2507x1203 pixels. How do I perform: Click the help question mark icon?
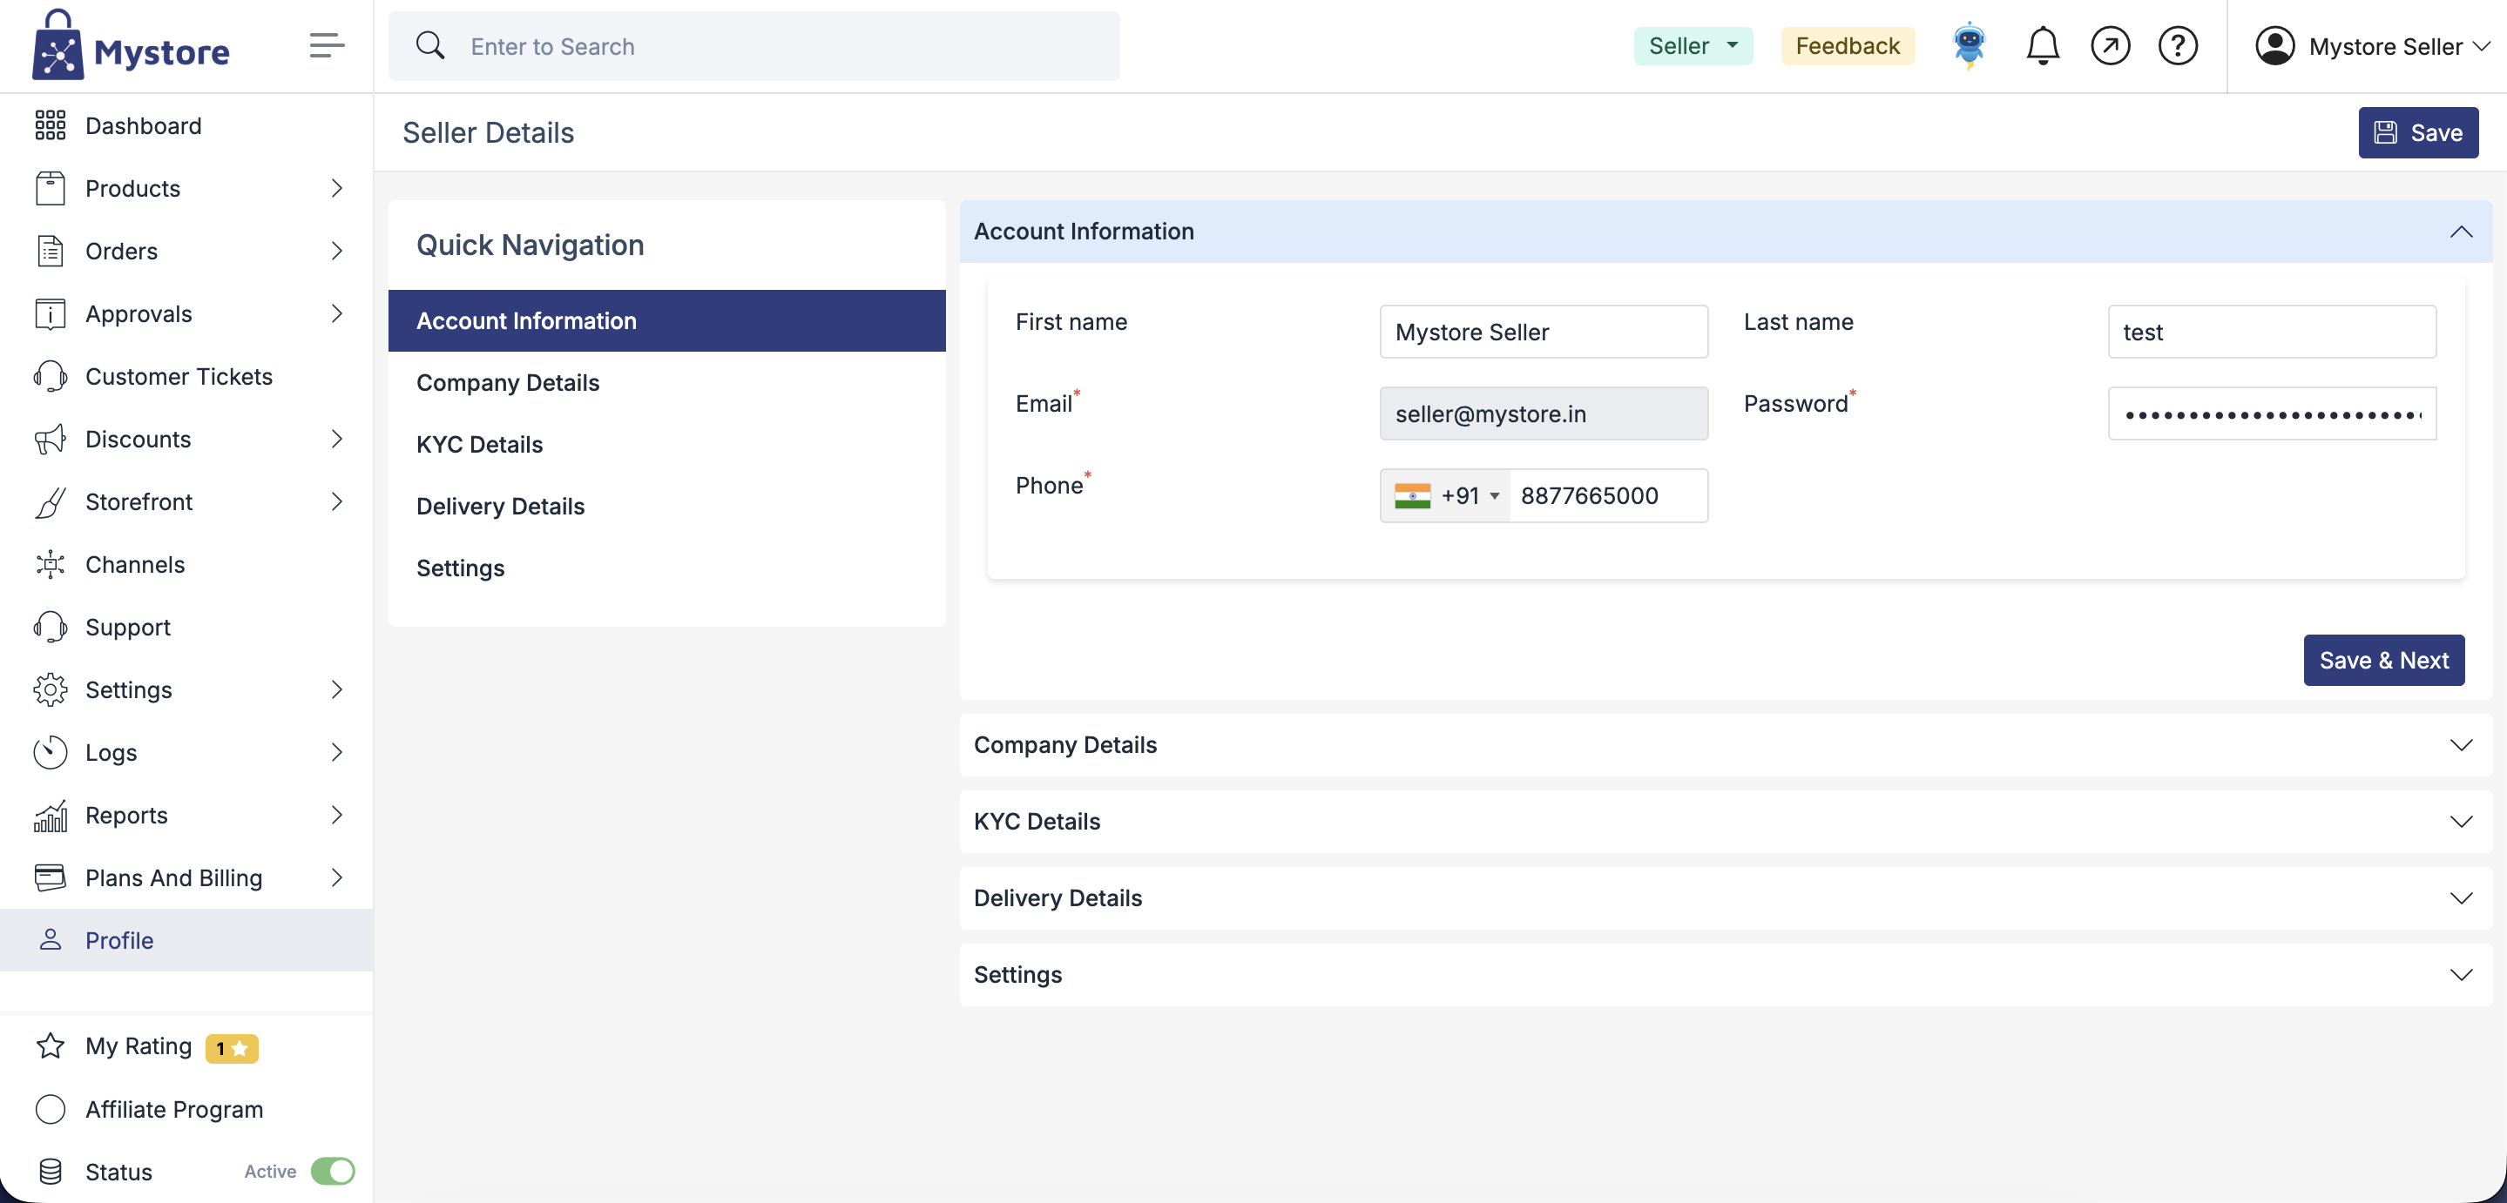click(2177, 46)
